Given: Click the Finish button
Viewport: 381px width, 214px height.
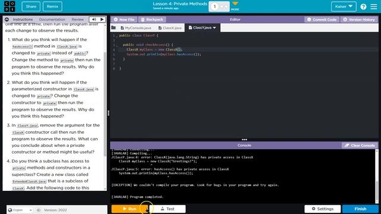Looking at the screenshot, I should pyautogui.click(x=360, y=209).
